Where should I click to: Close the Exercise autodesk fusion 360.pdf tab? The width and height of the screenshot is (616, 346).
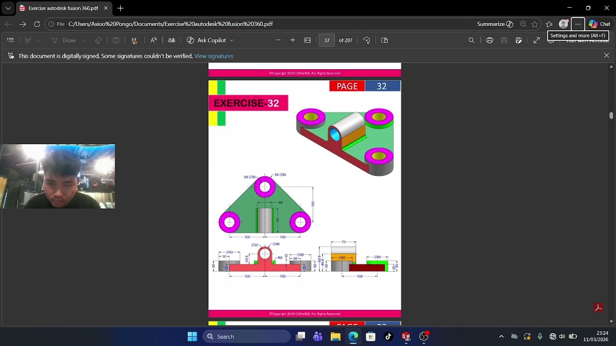pyautogui.click(x=106, y=8)
